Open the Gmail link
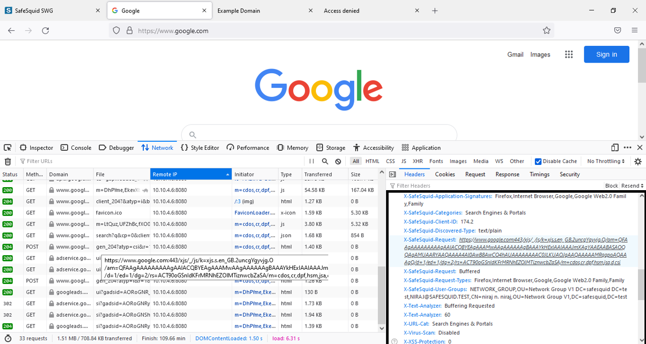 (515, 54)
